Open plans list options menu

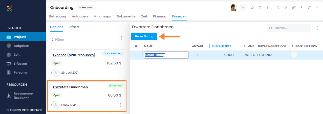click(x=121, y=38)
